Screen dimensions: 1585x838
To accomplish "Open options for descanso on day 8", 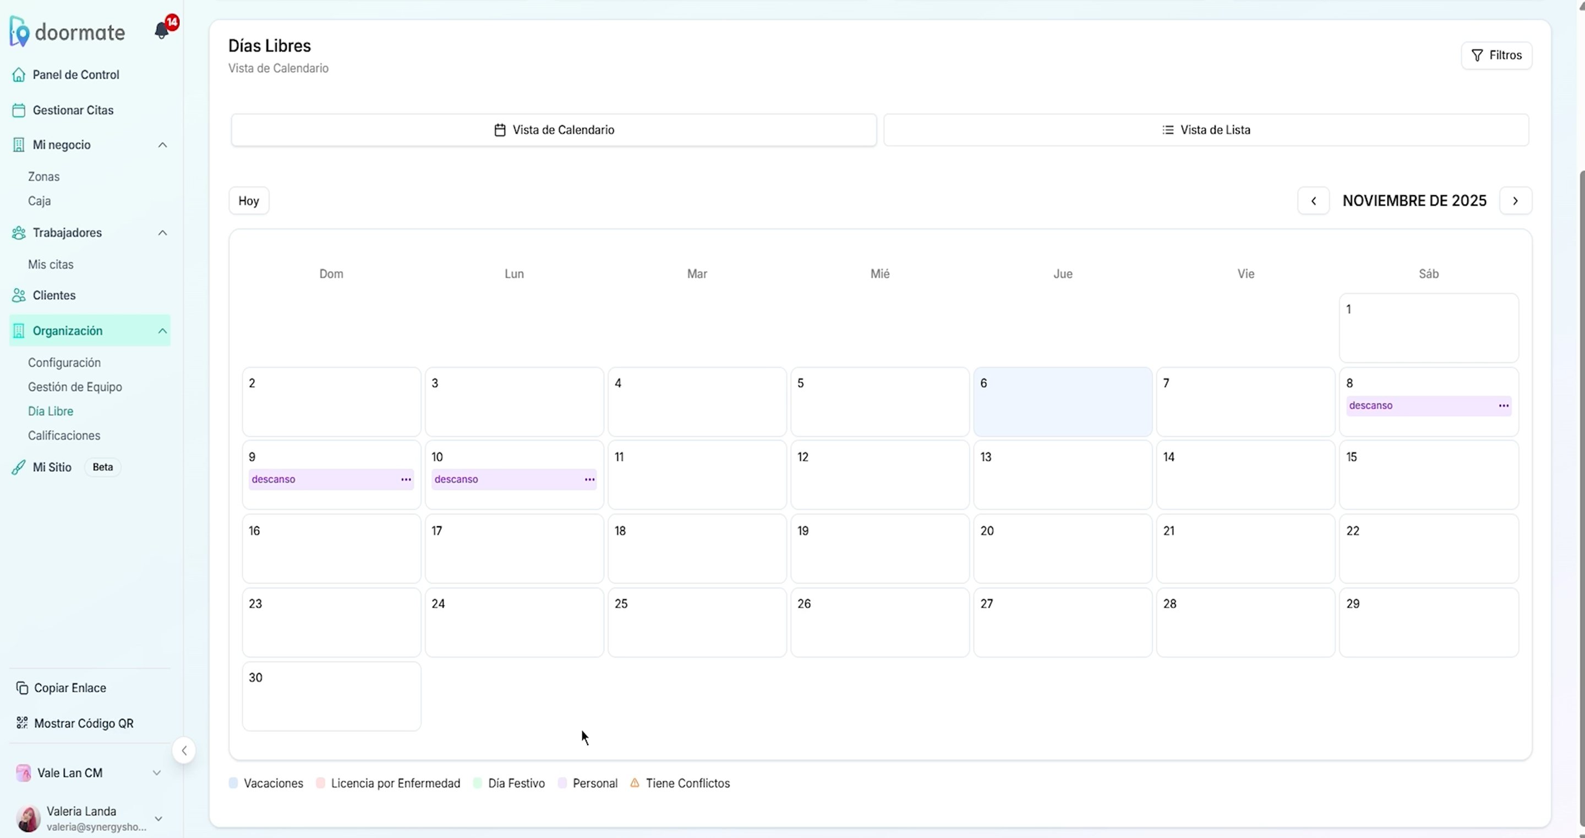I will coord(1503,406).
